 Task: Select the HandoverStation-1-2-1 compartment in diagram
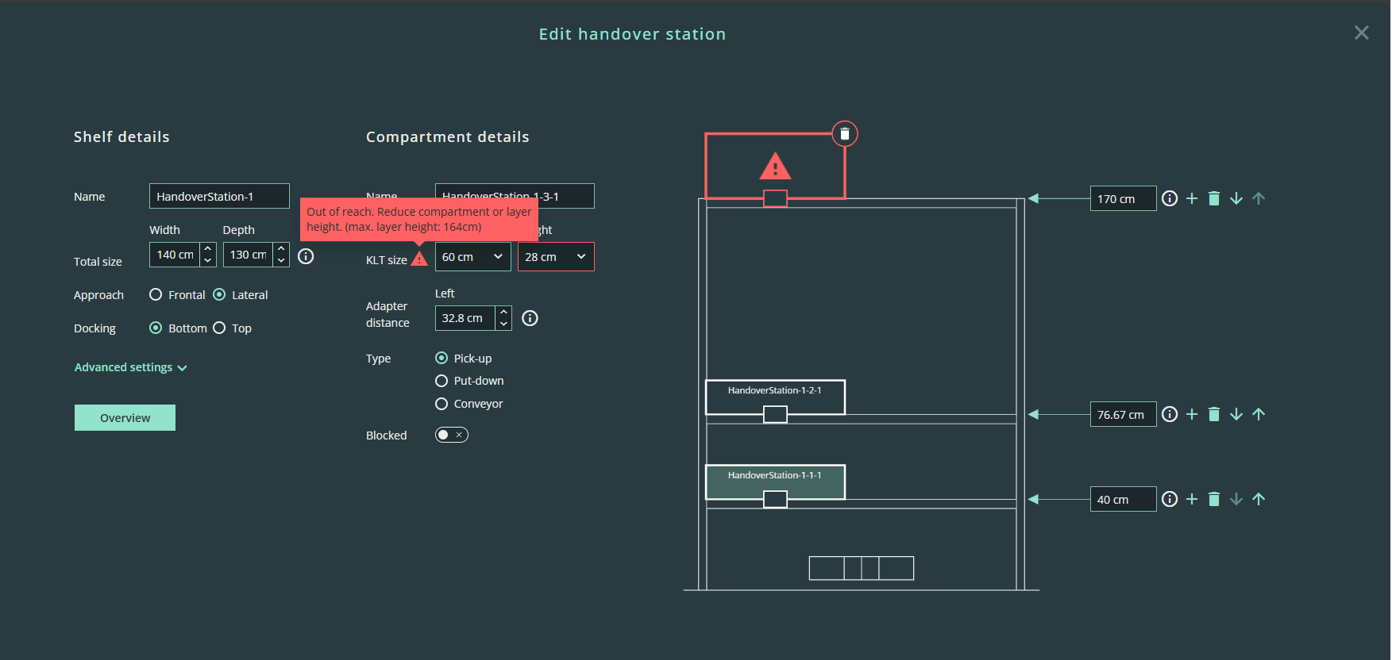point(774,395)
